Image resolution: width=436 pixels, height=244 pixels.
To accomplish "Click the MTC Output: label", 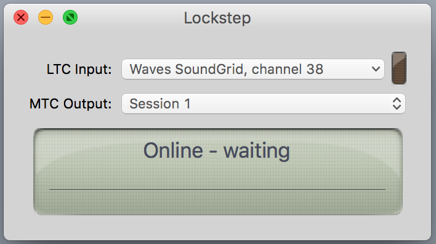I will 71,104.
